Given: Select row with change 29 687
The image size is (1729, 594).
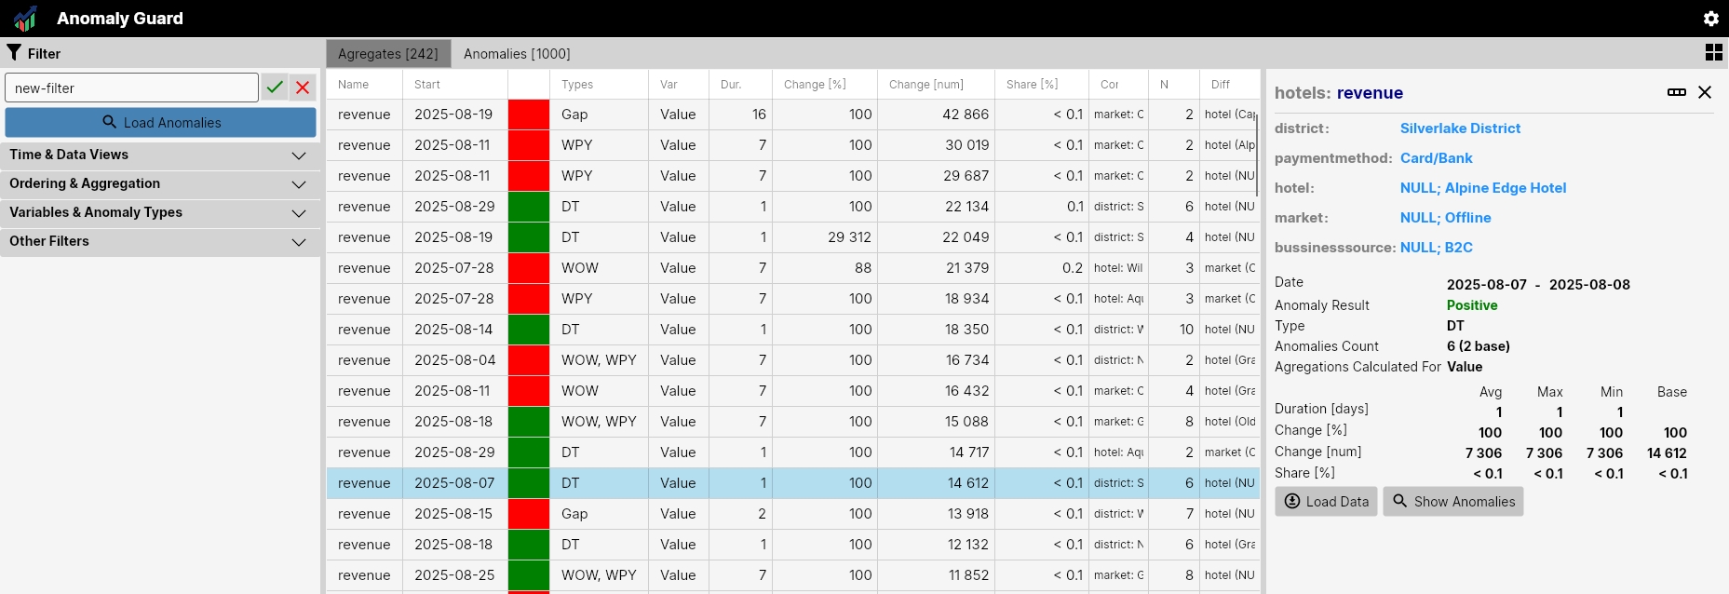Looking at the screenshot, I should [792, 176].
